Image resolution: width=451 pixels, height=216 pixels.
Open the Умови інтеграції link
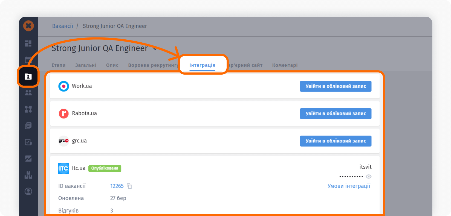(x=349, y=186)
